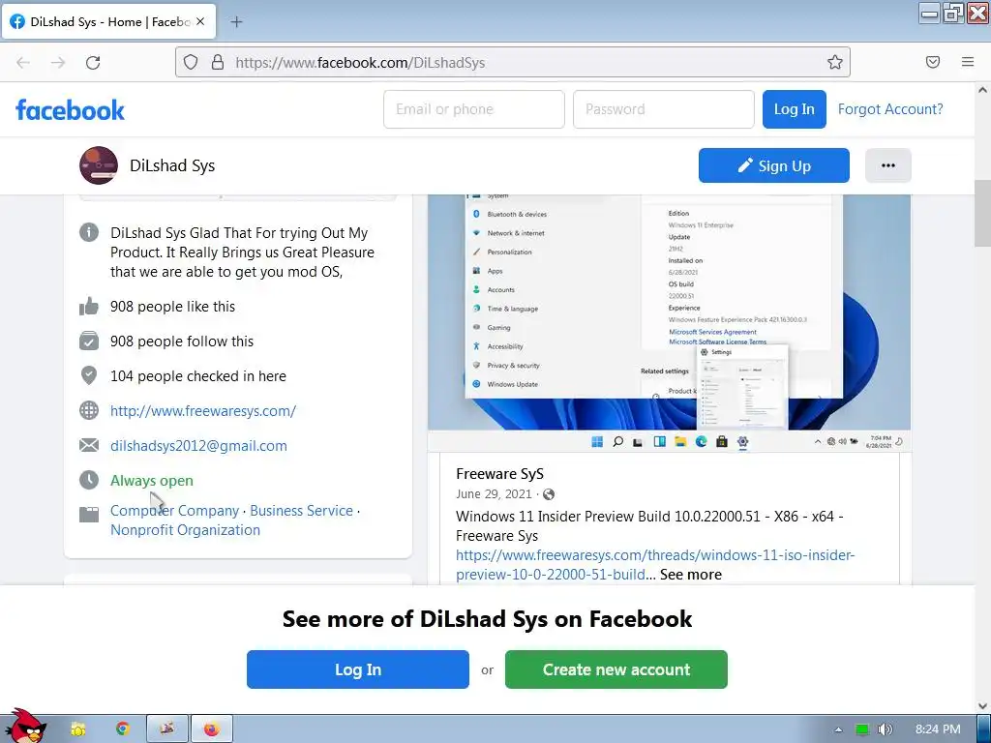This screenshot has width=991, height=743.
Task: Focus the Email or phone field
Action: 474,109
